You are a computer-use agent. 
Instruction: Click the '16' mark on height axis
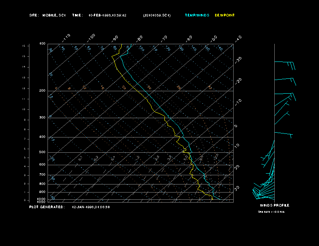point(24,46)
